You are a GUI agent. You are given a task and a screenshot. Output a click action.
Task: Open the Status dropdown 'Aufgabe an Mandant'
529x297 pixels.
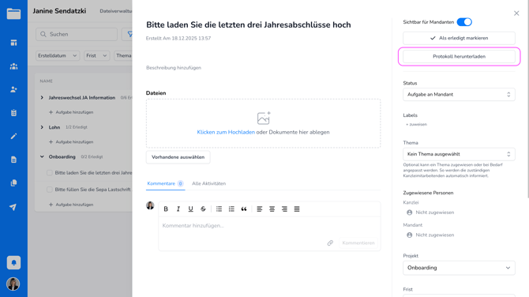point(459,95)
